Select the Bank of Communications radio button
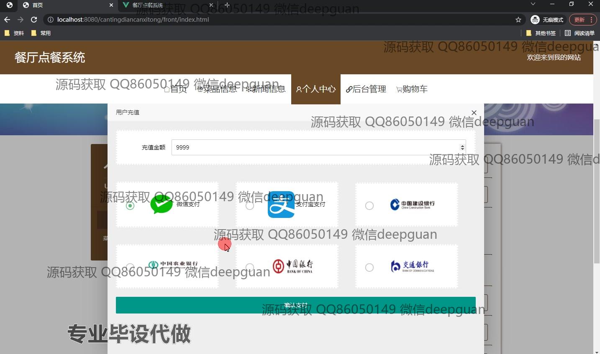The image size is (600, 354). [x=369, y=267]
